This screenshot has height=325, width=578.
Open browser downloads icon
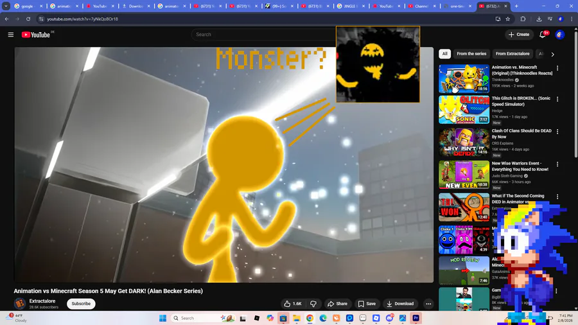point(539,19)
